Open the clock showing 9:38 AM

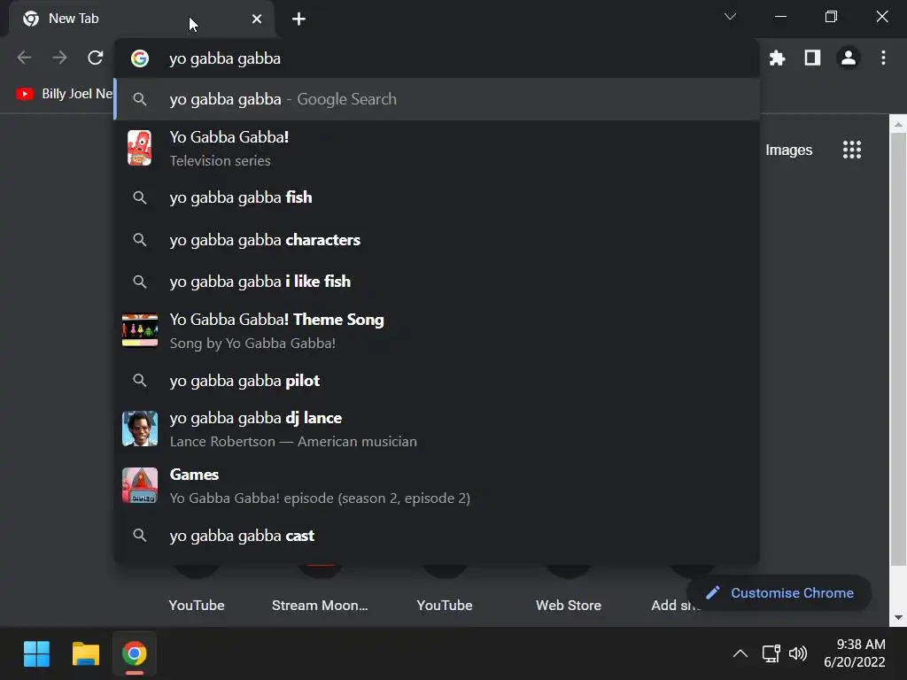pos(855,653)
